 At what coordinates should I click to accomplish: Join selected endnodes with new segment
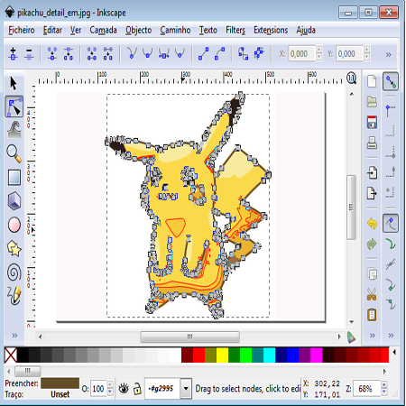92,53
